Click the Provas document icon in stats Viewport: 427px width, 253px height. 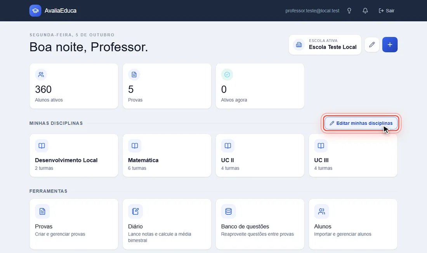[x=134, y=74]
